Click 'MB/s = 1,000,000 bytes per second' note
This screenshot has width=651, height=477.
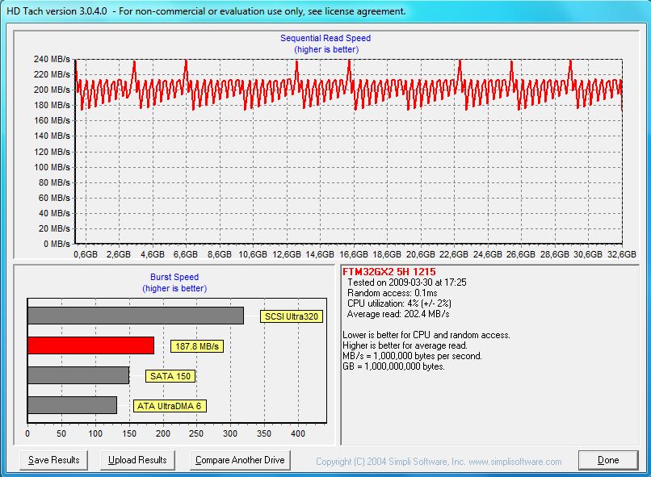click(412, 356)
